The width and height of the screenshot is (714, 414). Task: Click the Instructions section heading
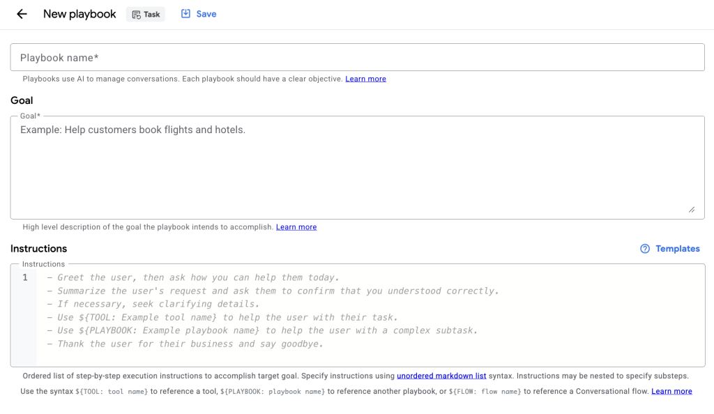[39, 249]
